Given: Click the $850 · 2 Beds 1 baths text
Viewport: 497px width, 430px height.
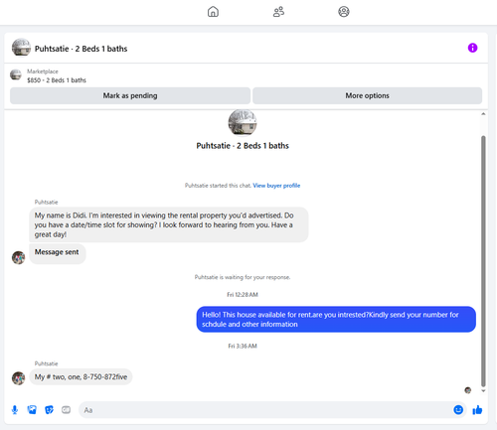Looking at the screenshot, I should [57, 80].
